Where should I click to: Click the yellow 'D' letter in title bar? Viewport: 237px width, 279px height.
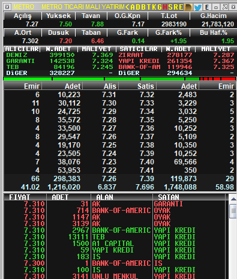pyautogui.click(x=138, y=7)
